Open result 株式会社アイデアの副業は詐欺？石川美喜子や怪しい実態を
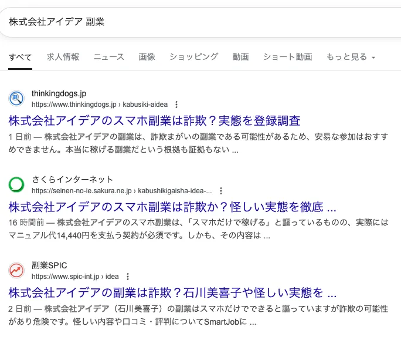 (x=172, y=292)
